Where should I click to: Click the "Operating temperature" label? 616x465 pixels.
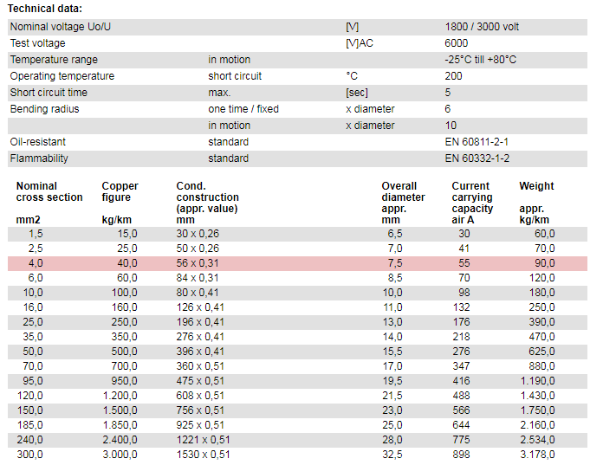(62, 76)
